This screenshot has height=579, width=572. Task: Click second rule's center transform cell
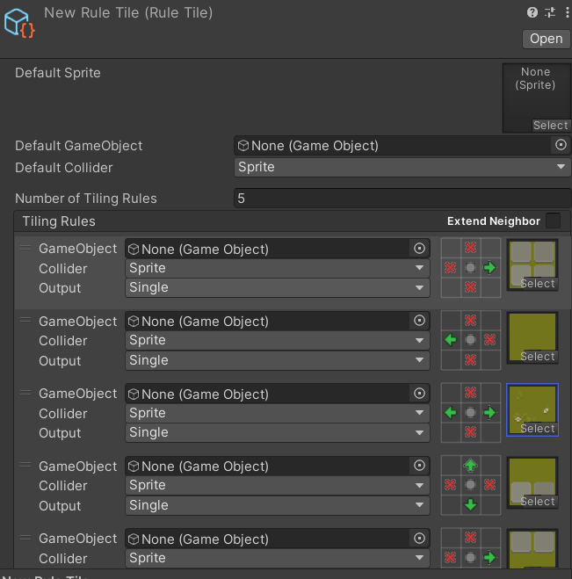coord(470,340)
